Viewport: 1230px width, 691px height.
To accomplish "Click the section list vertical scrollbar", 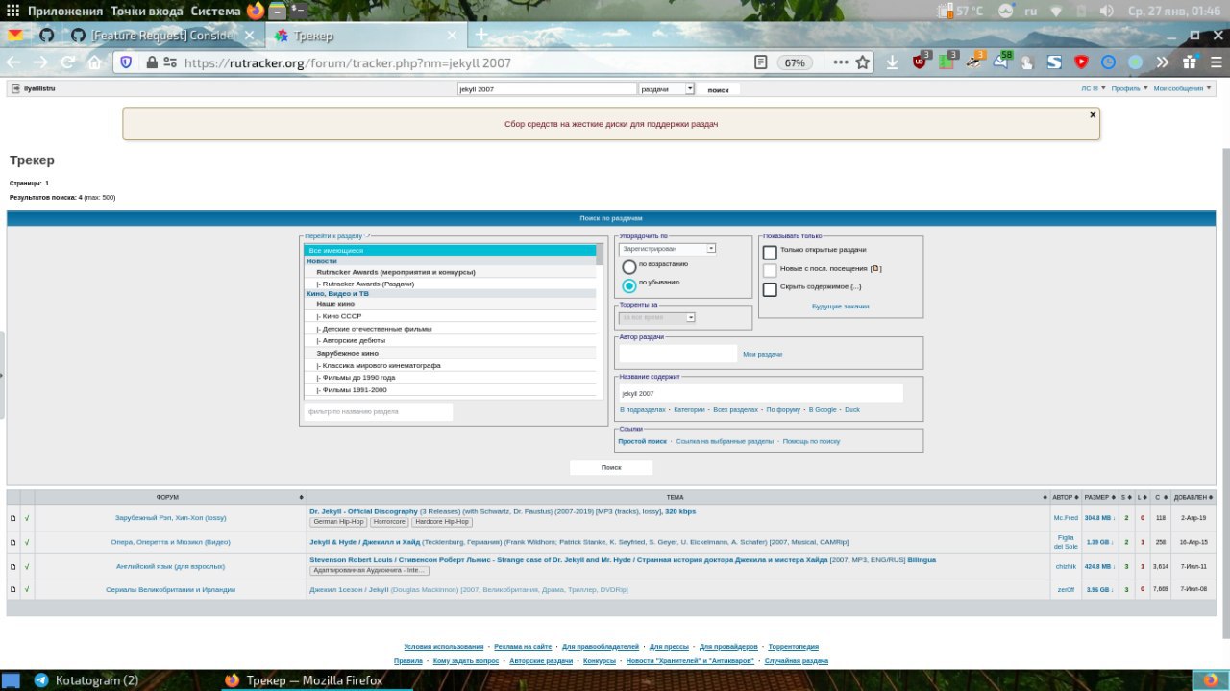I will [601, 320].
